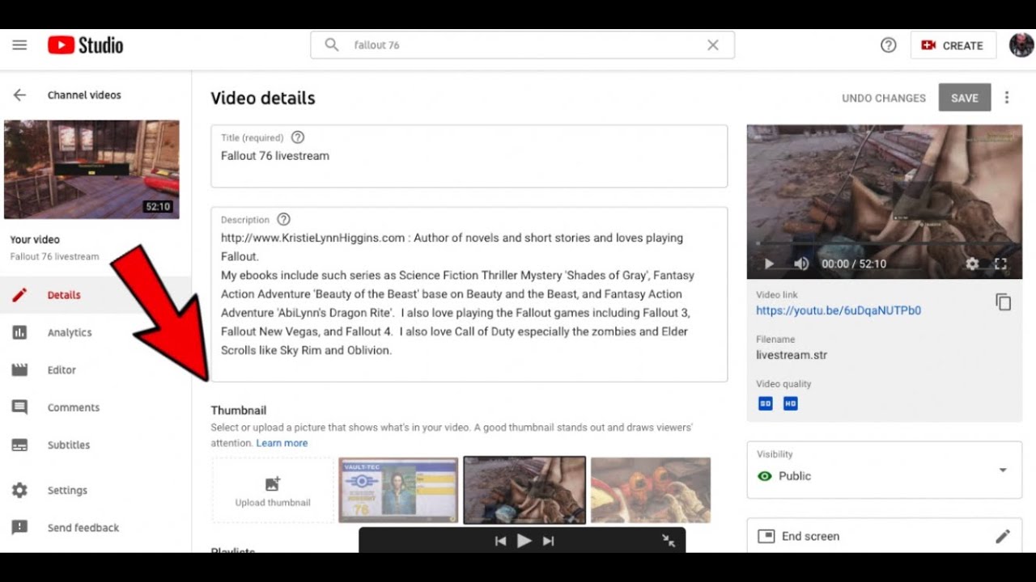Viewport: 1036px width, 582px height.
Task: Edit End screen with pencil icon
Action: (x=1003, y=536)
